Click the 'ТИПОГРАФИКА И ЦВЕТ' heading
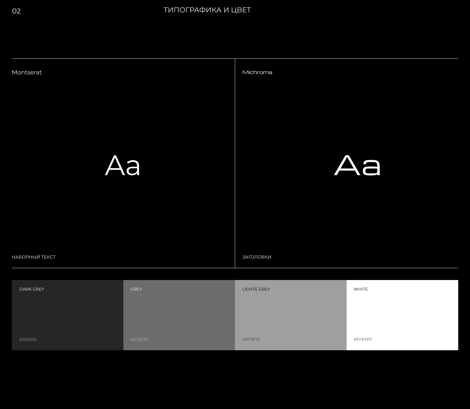Screen dimensions: 470x409 [207, 10]
